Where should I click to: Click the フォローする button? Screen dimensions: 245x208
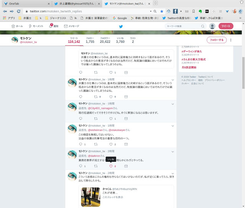(x=217, y=40)
